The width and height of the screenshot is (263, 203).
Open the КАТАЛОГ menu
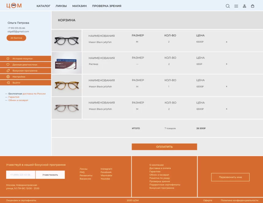tap(43, 6)
